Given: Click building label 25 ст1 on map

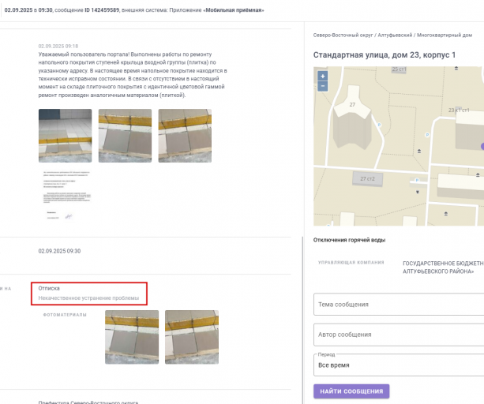Looking at the screenshot, I should (x=399, y=69).
